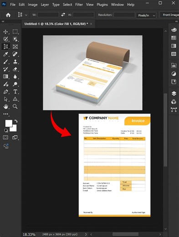This screenshot has height=237, width=179.
Task: Select the Pen tool
Action: click(5, 92)
